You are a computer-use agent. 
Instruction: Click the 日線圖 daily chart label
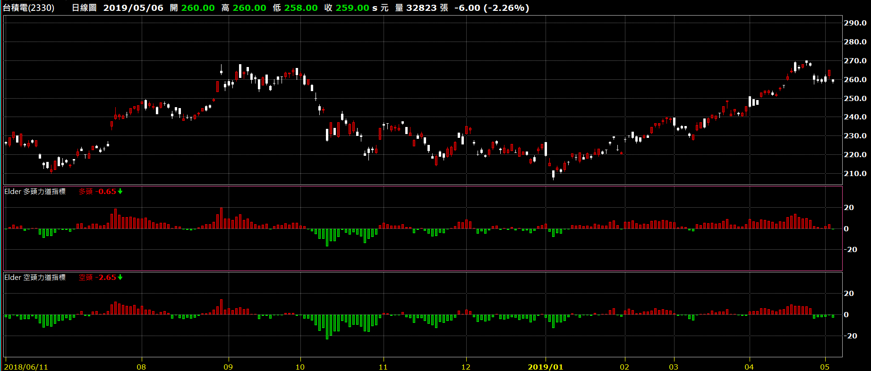84,8
